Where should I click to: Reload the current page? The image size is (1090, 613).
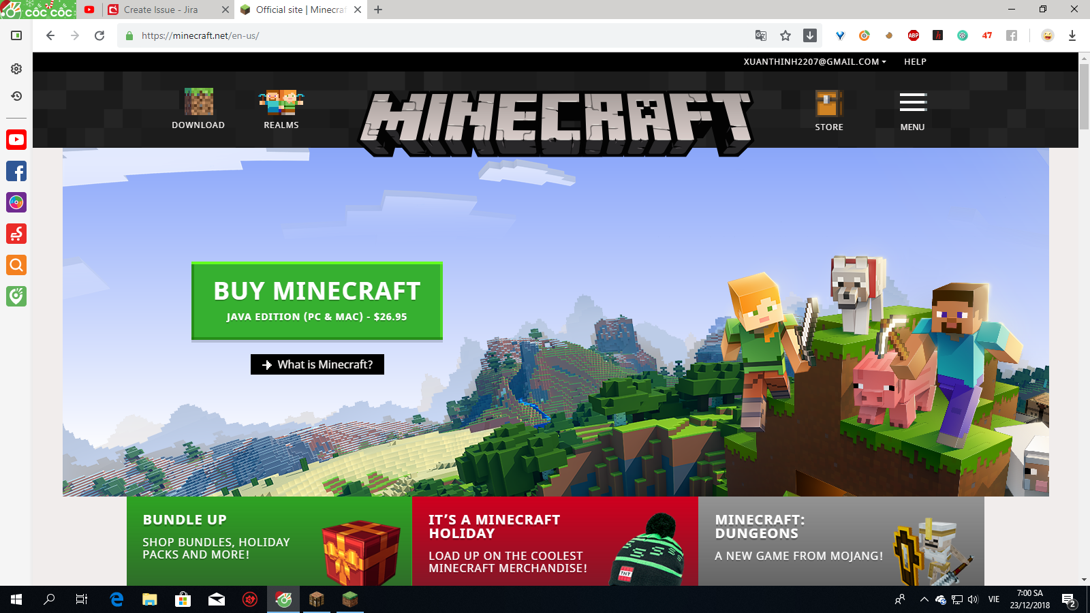(99, 35)
